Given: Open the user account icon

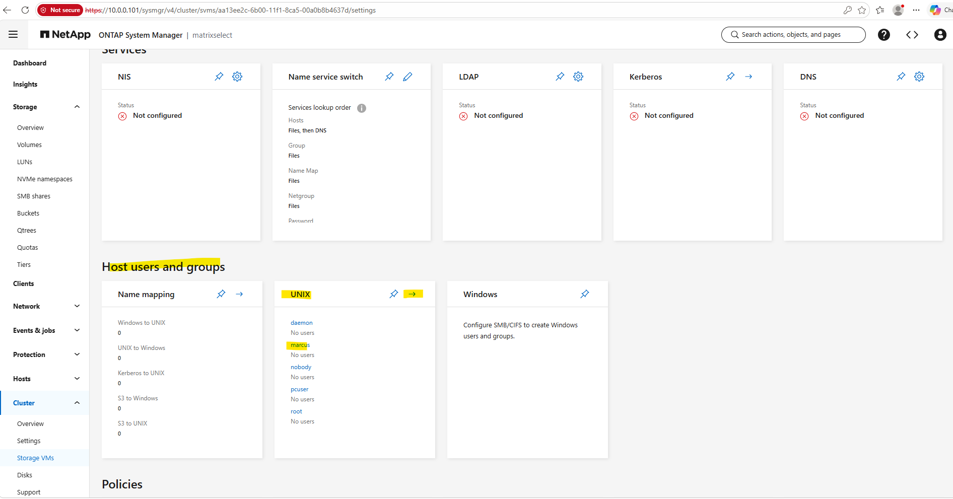Looking at the screenshot, I should (940, 35).
